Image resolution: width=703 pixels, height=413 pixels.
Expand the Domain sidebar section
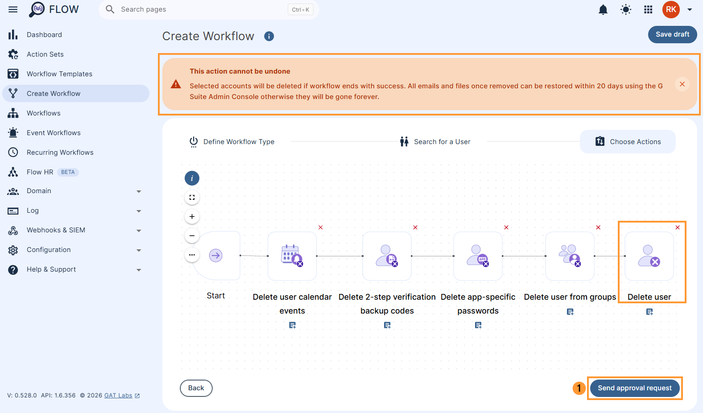click(76, 191)
